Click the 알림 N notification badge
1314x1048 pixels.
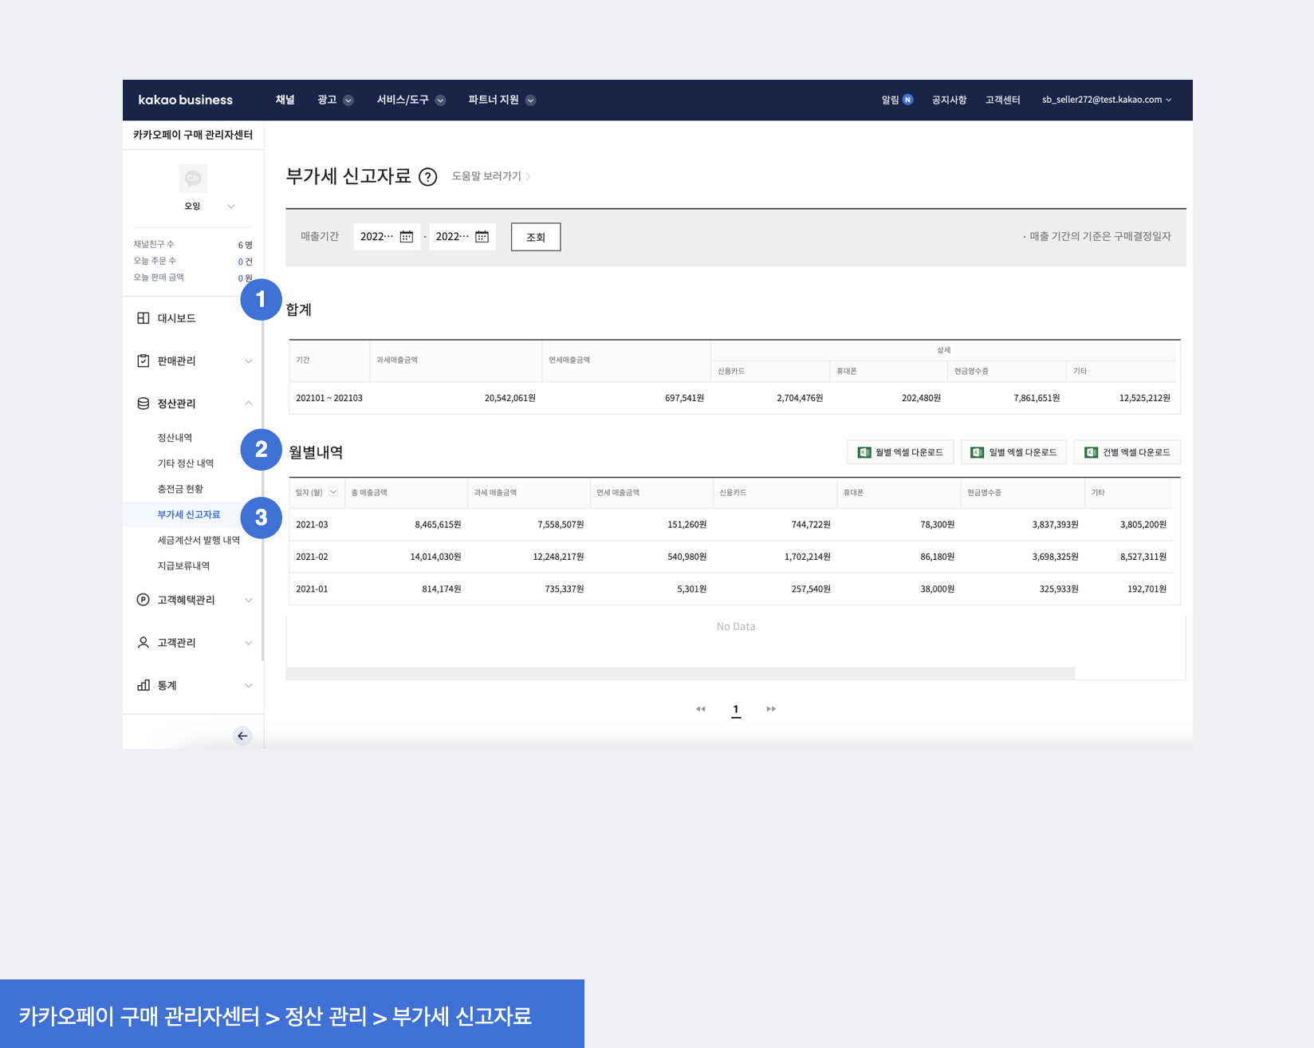(907, 100)
